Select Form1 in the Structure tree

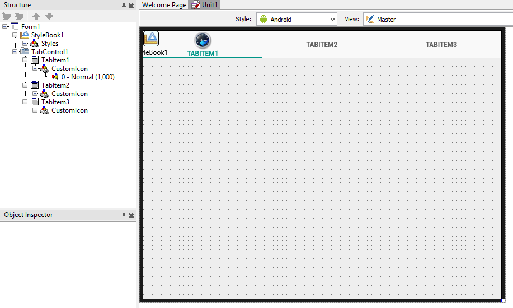30,27
